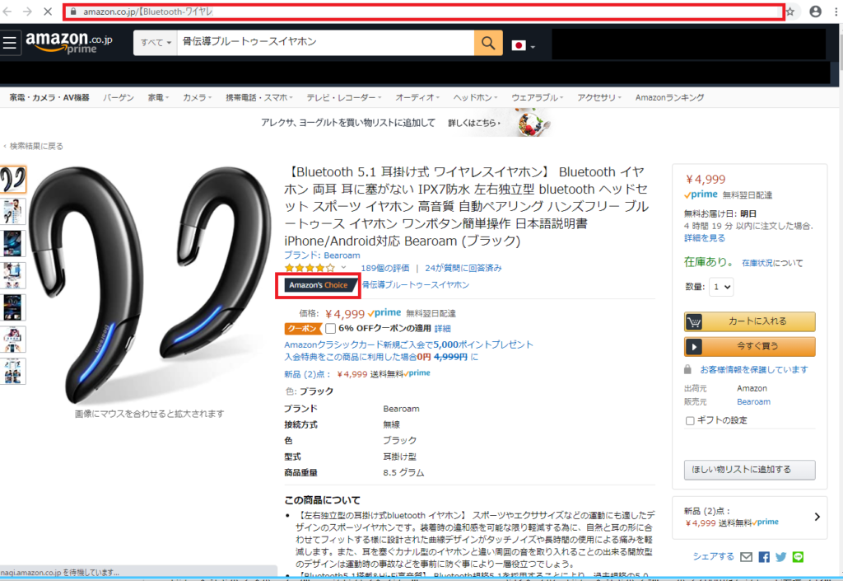This screenshot has height=581, width=843.
Task: Open the アクセサリ nav menu
Action: 599,97
